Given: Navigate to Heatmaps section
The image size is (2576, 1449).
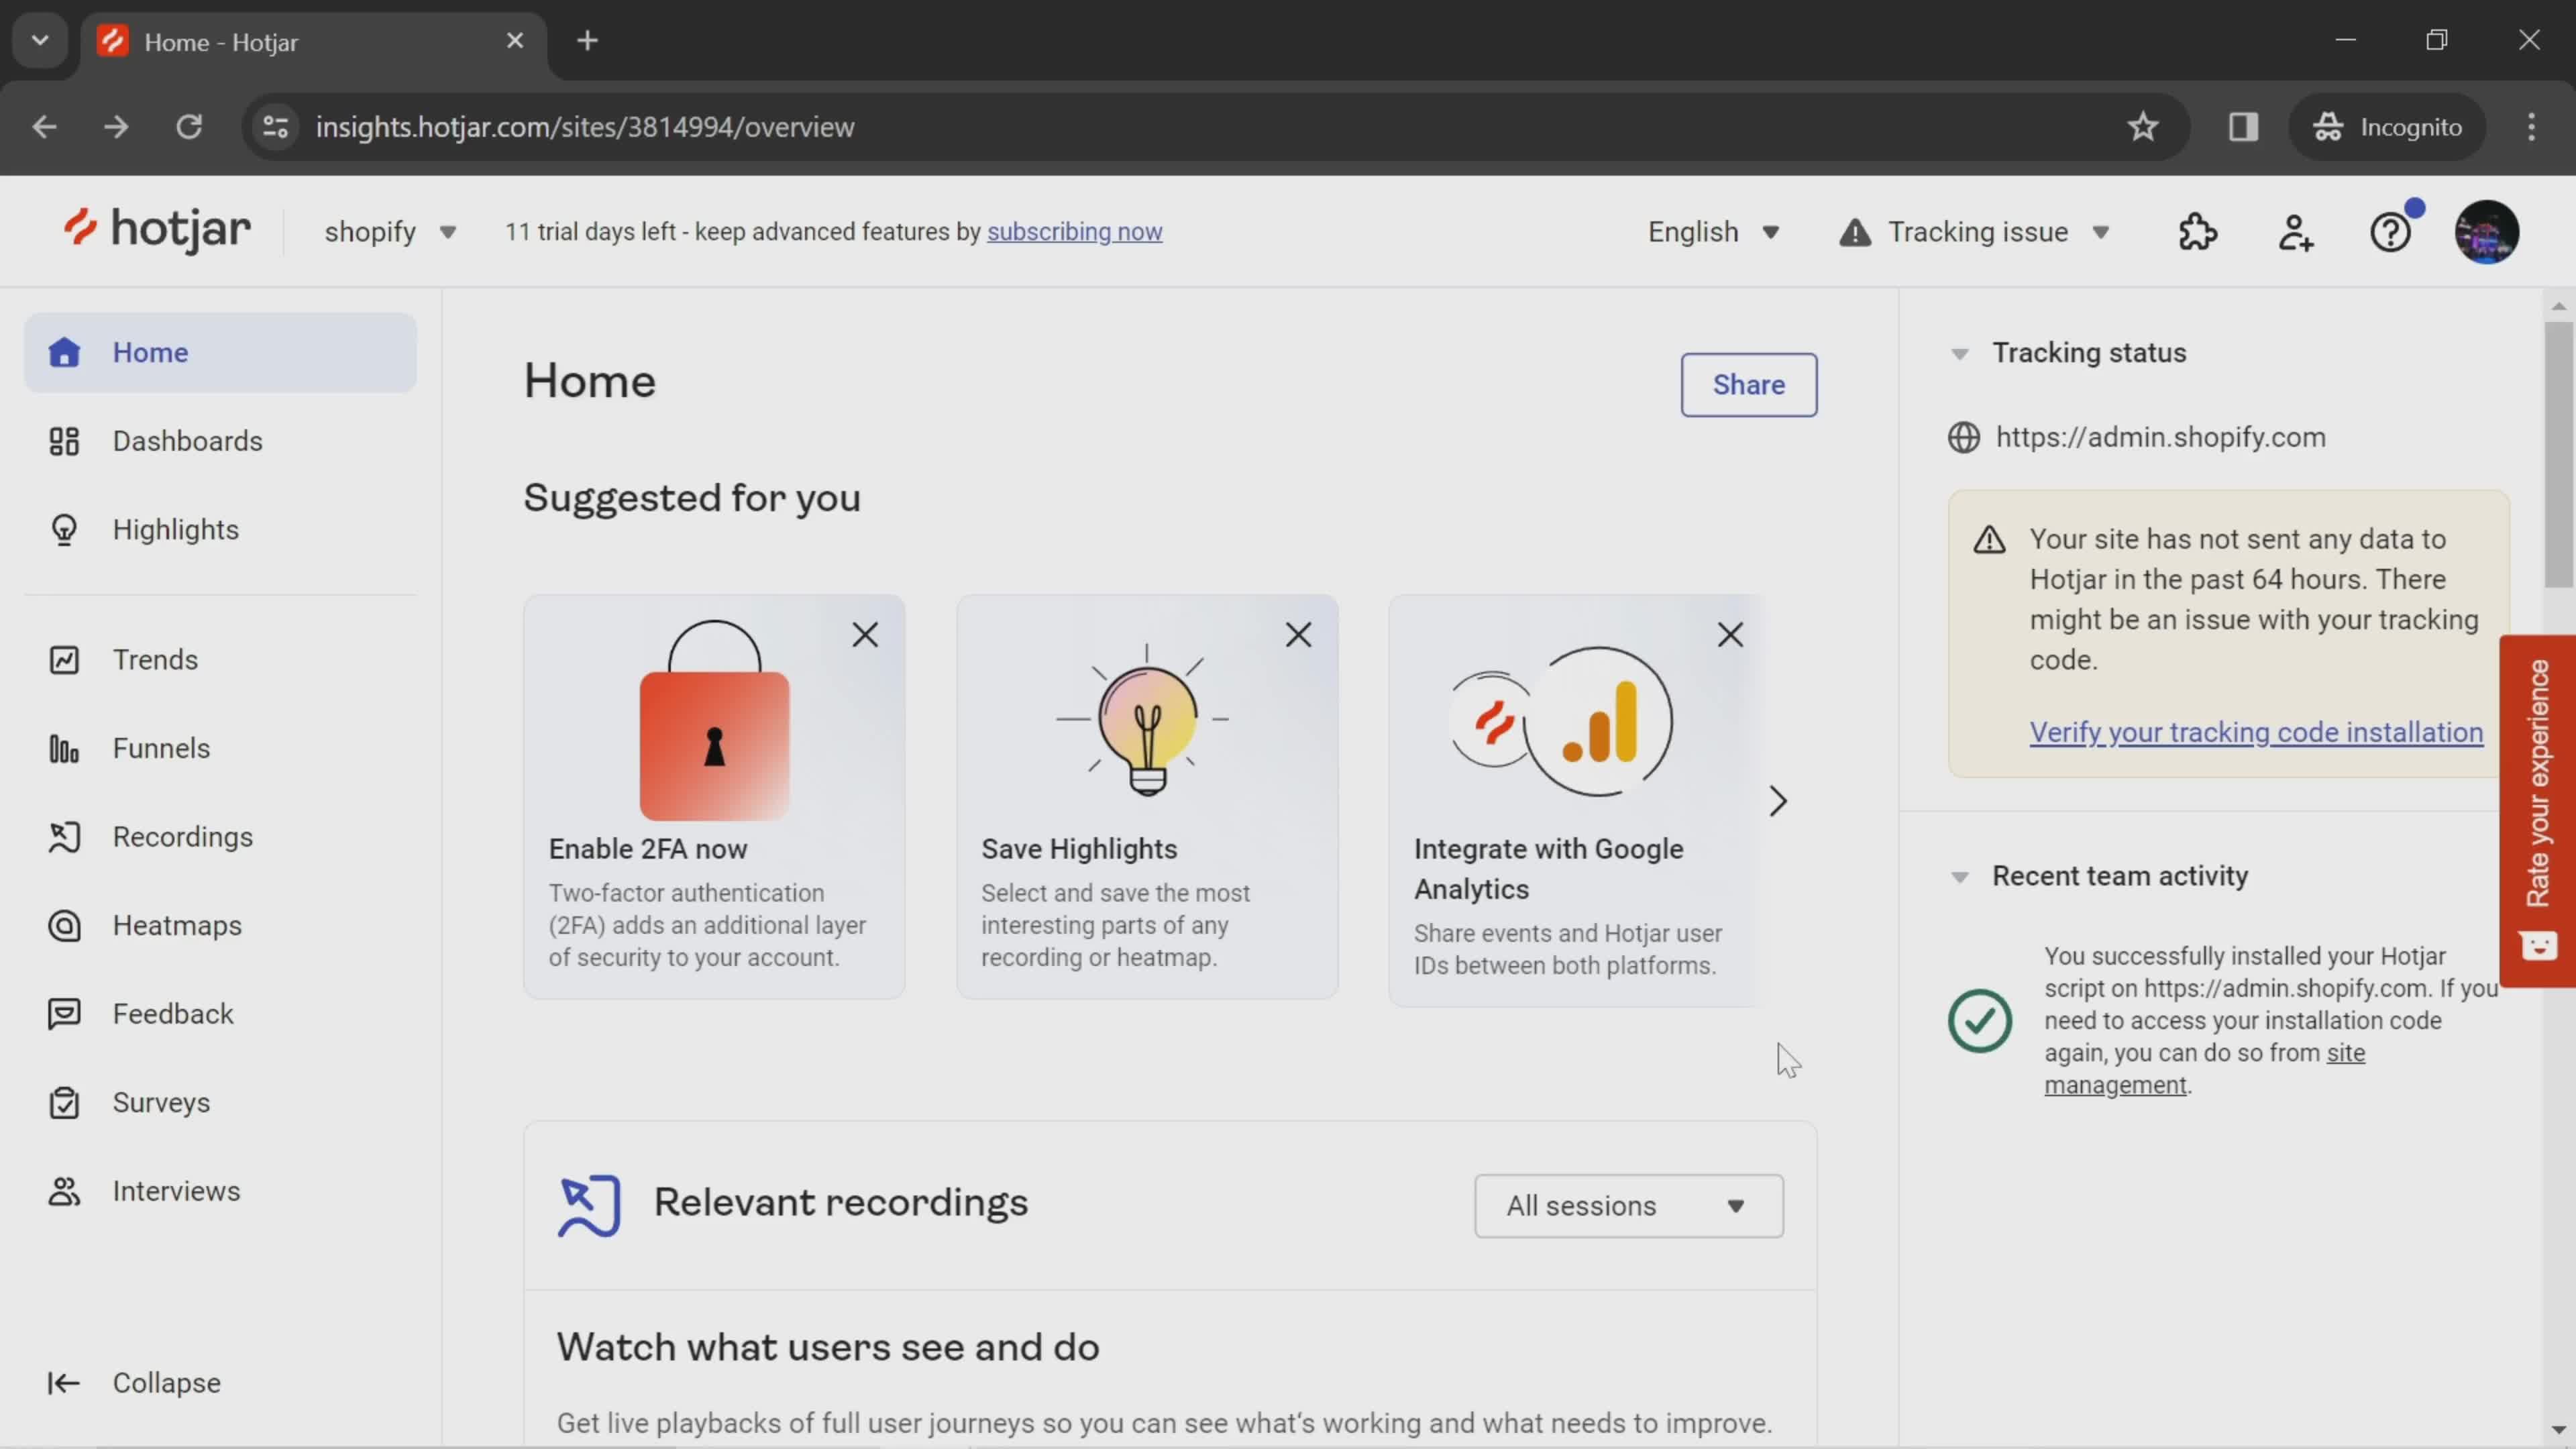Looking at the screenshot, I should (177, 925).
